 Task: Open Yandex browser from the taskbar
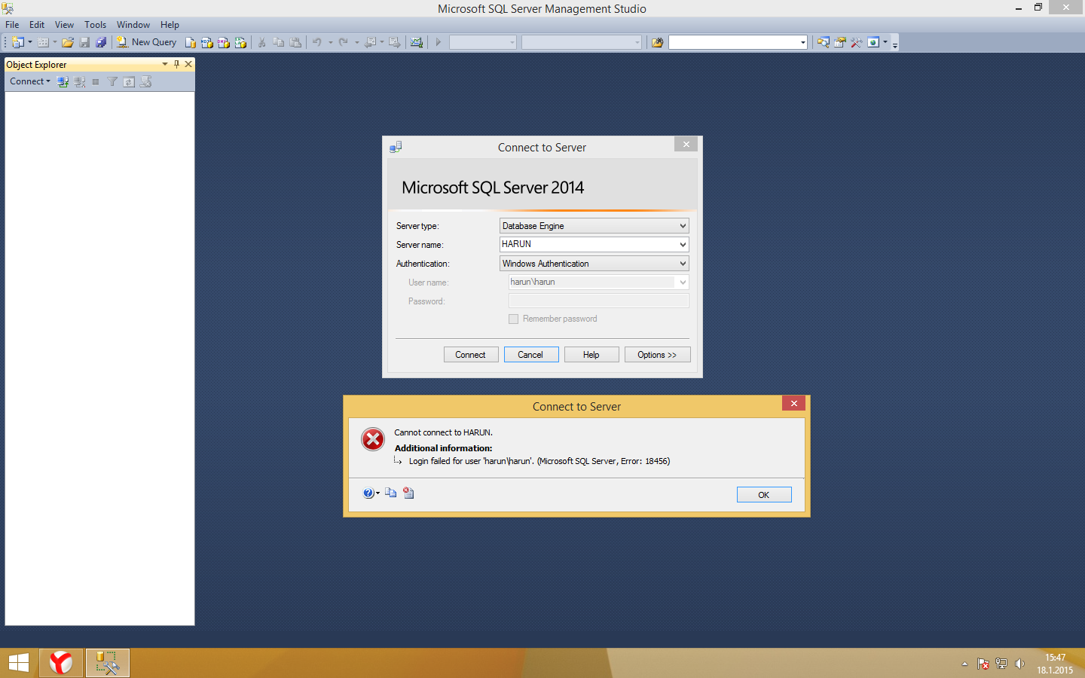[x=61, y=663]
